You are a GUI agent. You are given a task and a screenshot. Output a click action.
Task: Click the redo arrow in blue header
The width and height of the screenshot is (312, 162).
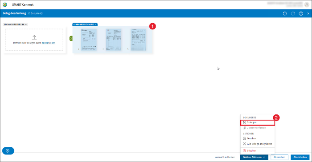pyautogui.click(x=293, y=13)
